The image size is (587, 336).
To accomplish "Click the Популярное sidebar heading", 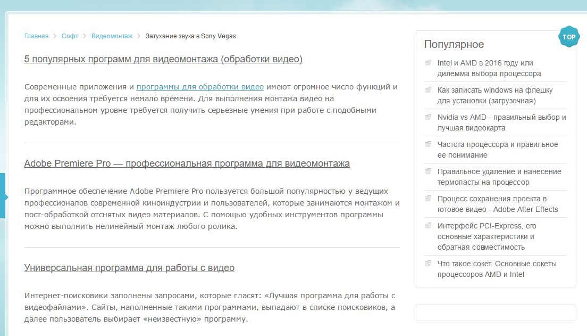I will (x=454, y=44).
